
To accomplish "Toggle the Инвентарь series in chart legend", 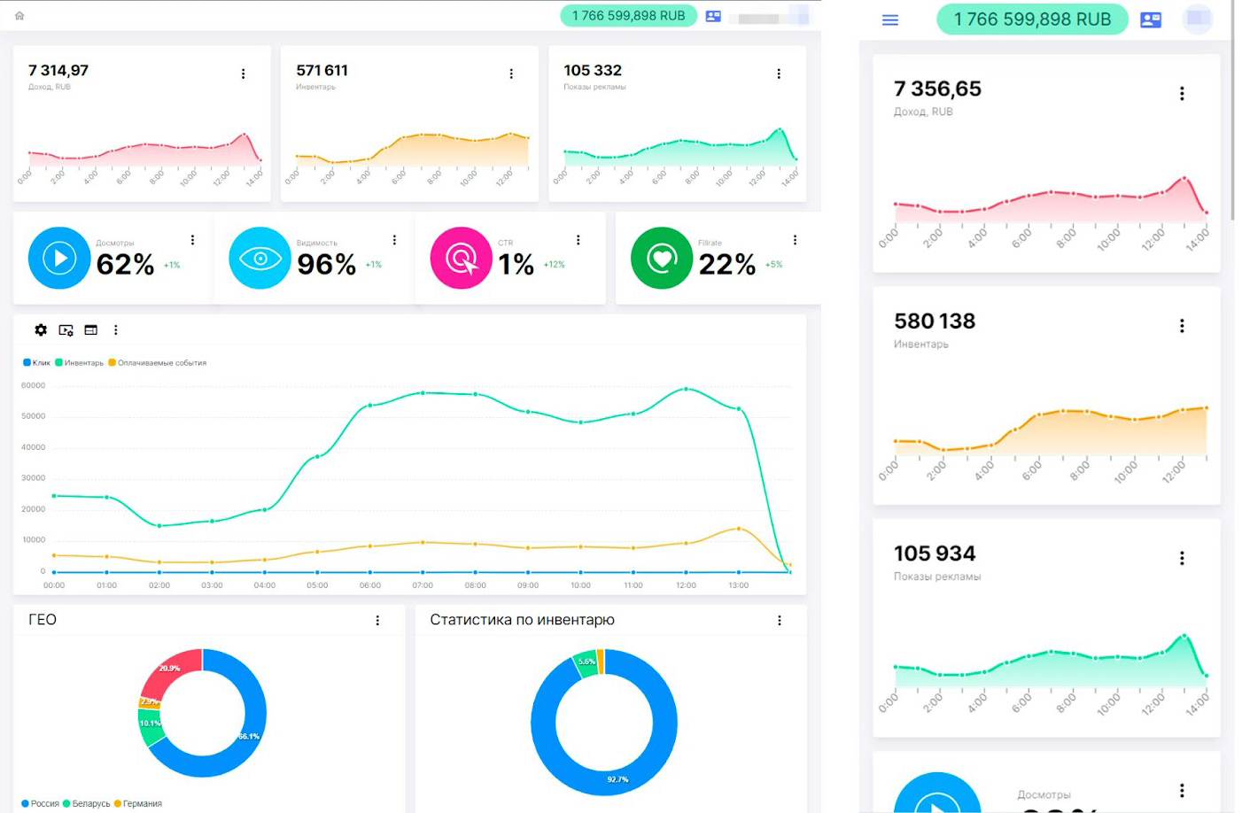I will pyautogui.click(x=79, y=362).
